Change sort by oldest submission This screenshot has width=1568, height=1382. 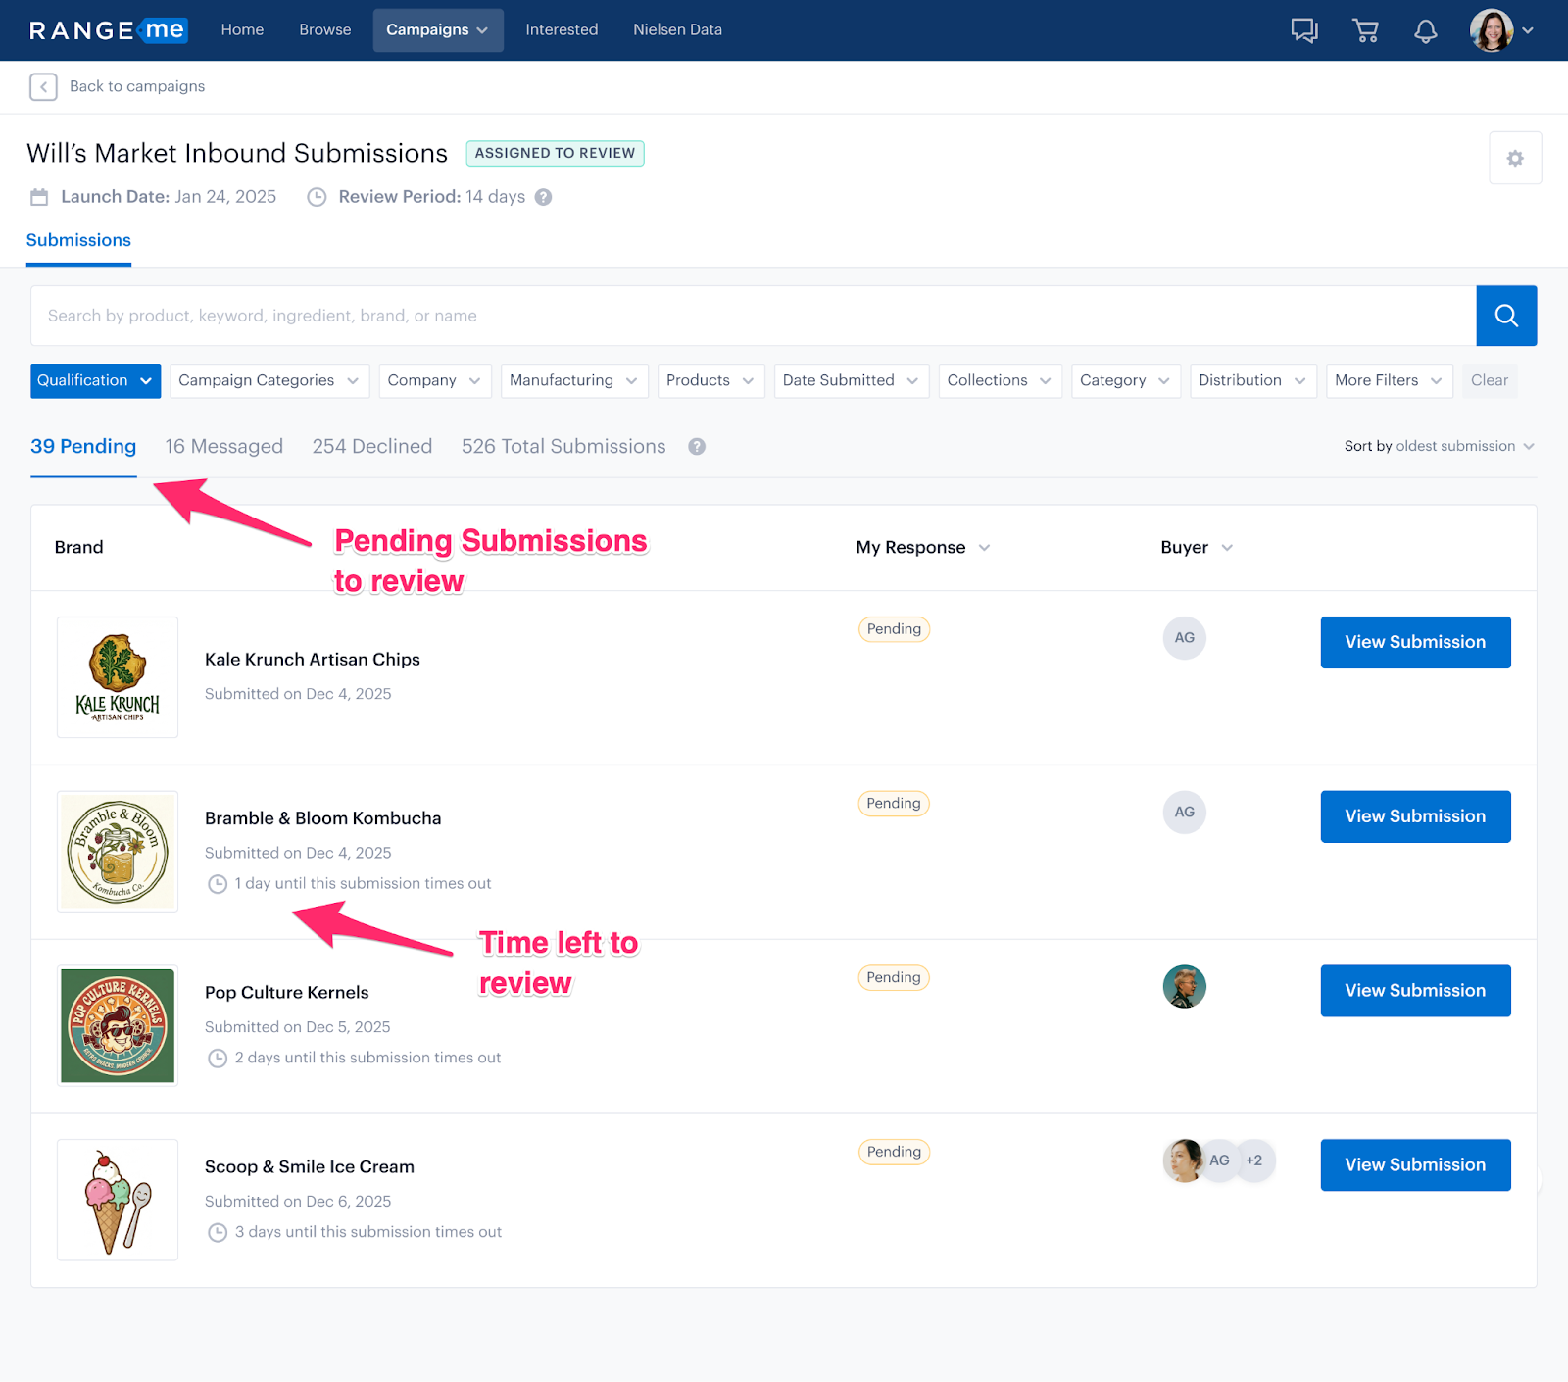tap(1438, 446)
